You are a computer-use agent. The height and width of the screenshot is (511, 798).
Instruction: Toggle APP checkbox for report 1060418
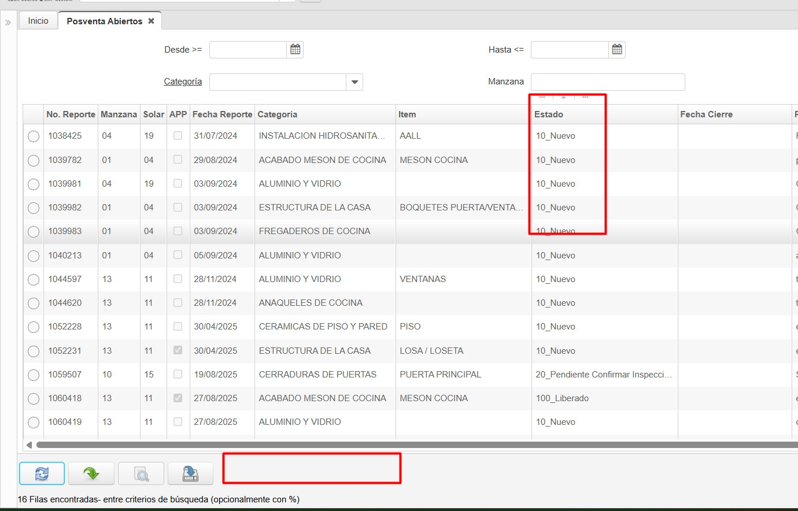(x=178, y=398)
